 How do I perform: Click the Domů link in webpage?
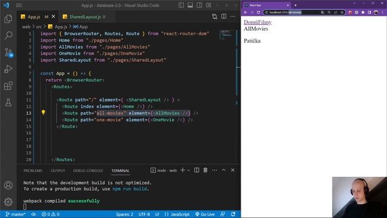[251, 22]
